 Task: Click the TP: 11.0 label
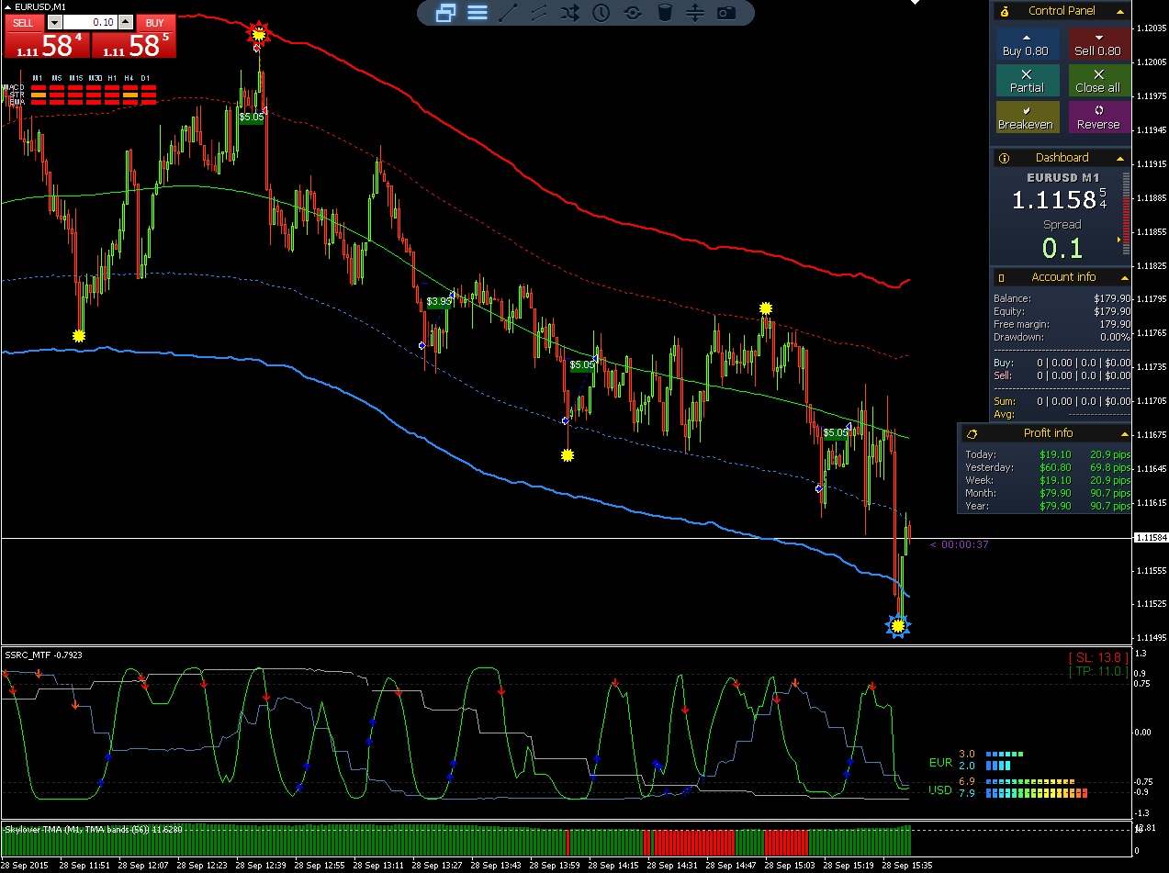1097,672
